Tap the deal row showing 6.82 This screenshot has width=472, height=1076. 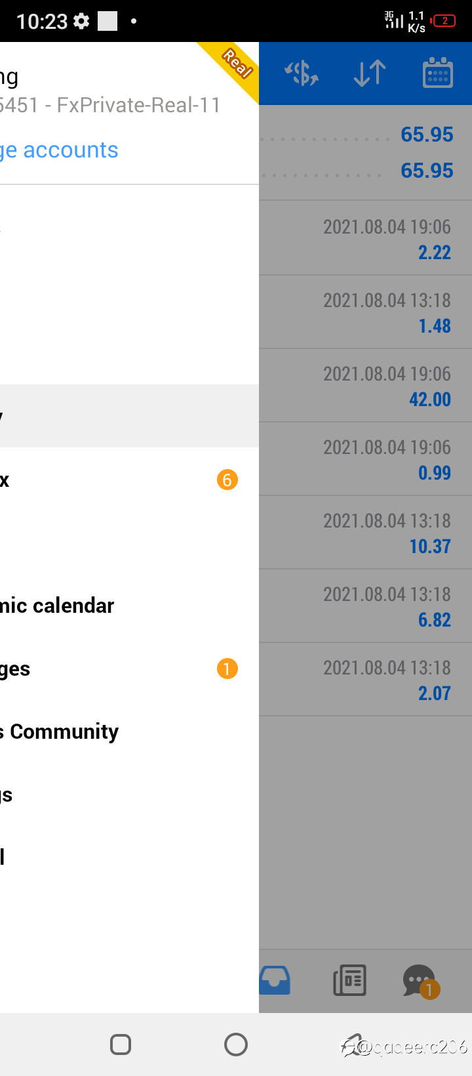tap(366, 606)
